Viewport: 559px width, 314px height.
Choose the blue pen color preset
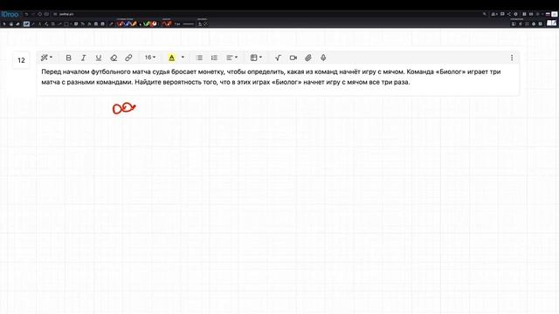coord(128,24)
